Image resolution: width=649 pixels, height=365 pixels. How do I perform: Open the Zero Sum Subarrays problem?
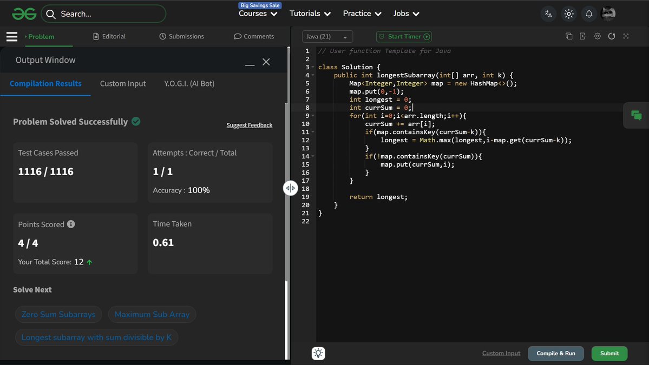[58, 314]
